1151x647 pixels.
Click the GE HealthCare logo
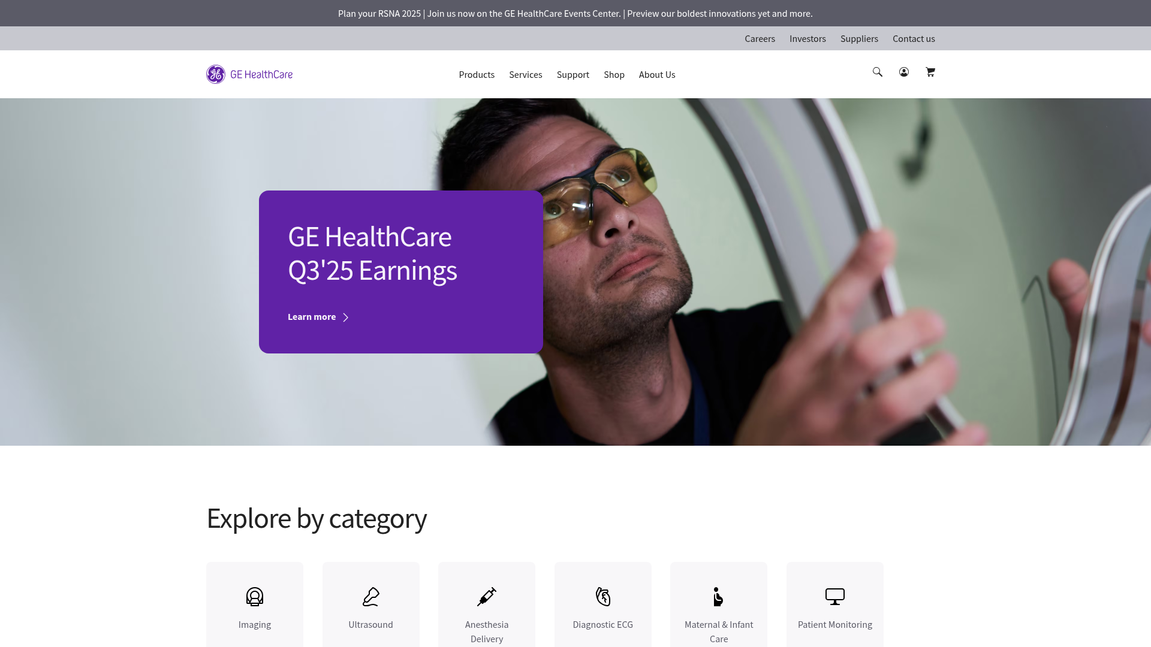[x=249, y=74]
